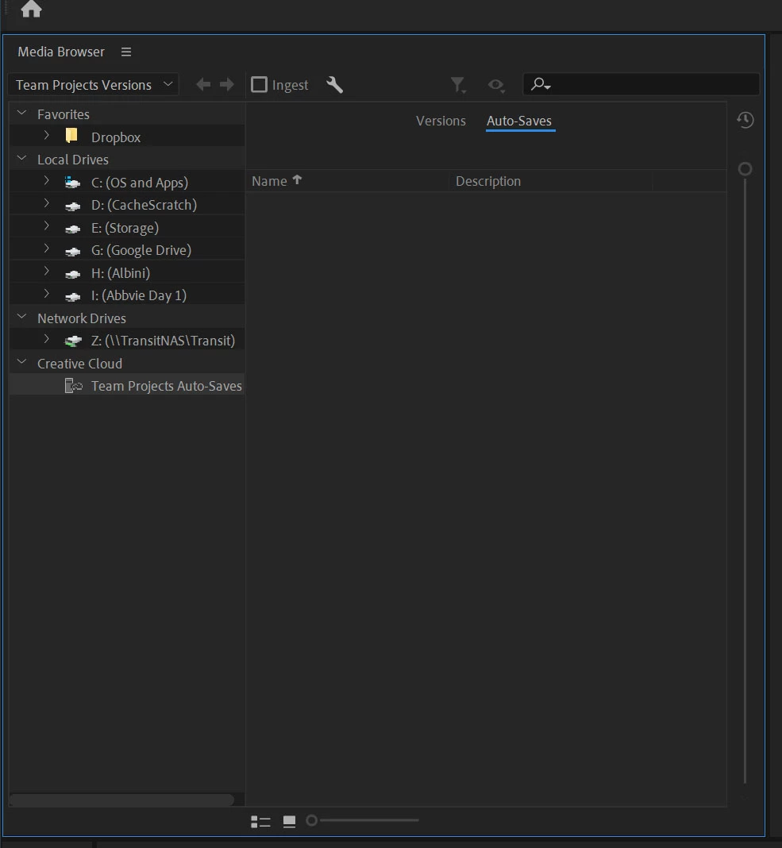Open ingest settings wrench icon
Image resolution: width=782 pixels, height=848 pixels.
pyautogui.click(x=335, y=85)
